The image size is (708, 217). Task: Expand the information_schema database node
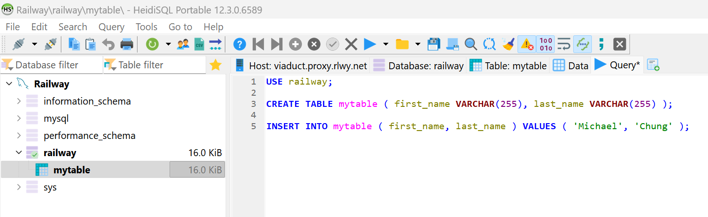point(19,101)
